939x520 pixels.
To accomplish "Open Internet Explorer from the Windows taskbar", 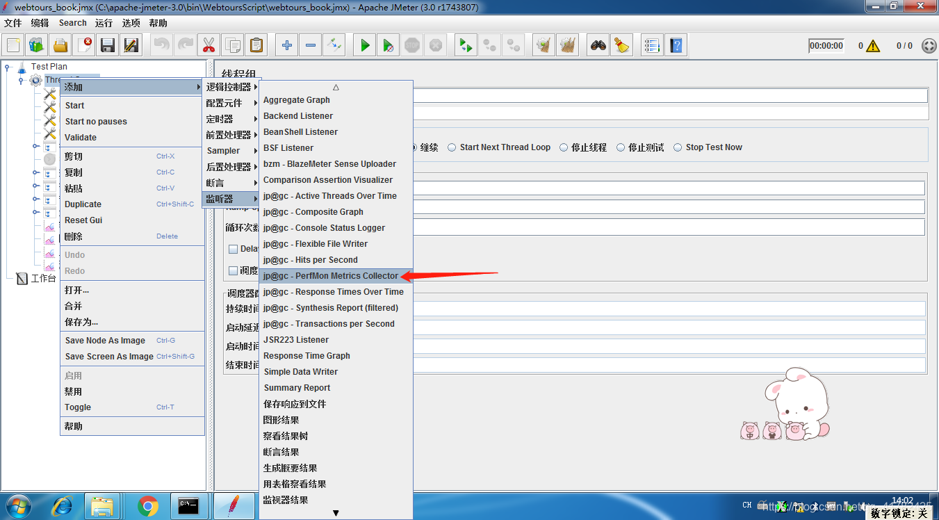I will (x=62, y=505).
